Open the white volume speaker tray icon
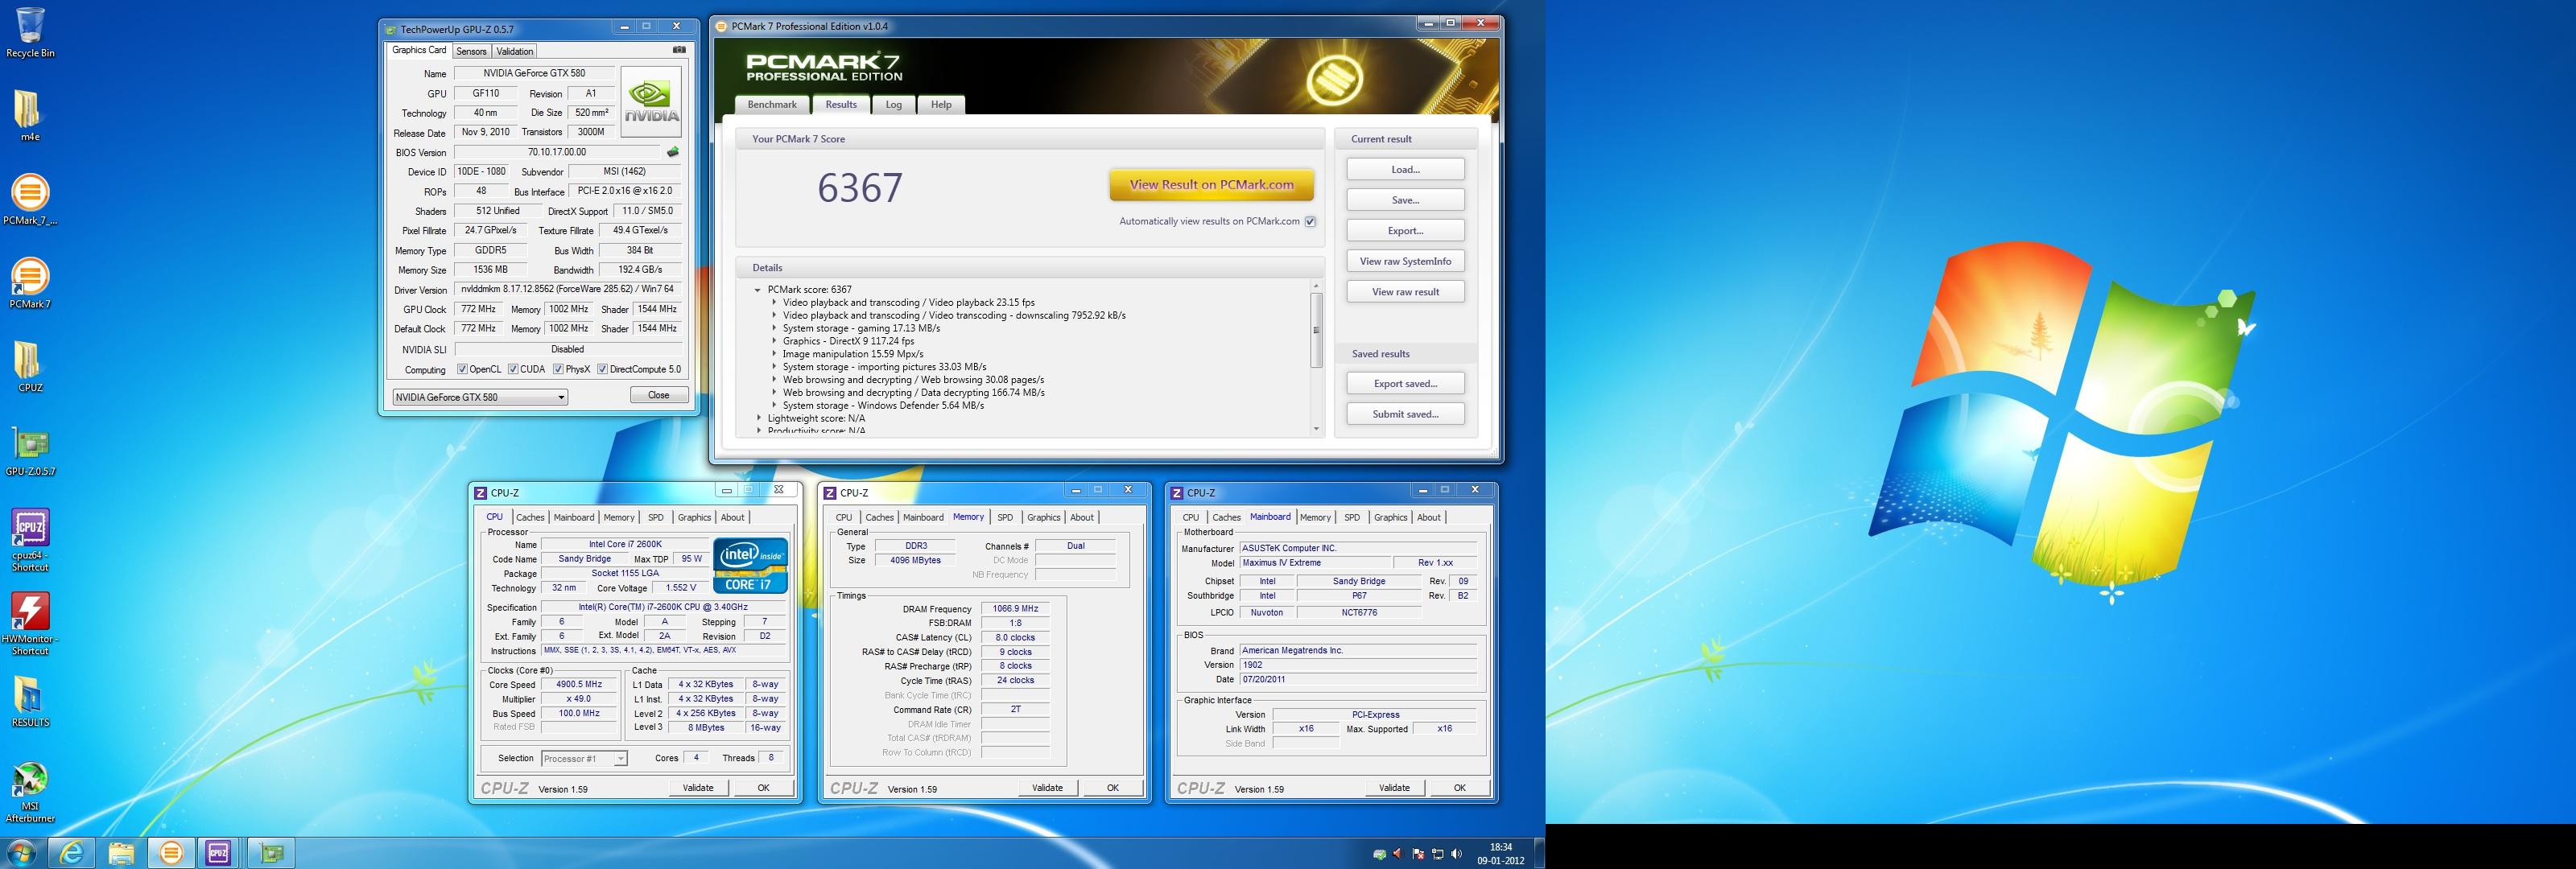2576x869 pixels. click(x=1456, y=854)
